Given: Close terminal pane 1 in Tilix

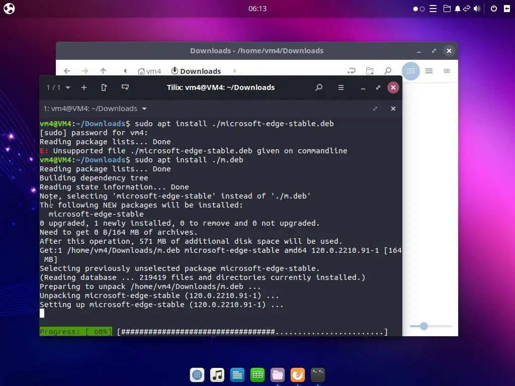Looking at the screenshot, I should tap(393, 109).
